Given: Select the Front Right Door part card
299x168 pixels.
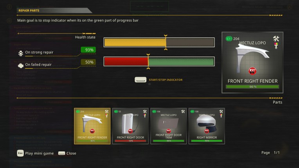Looking at the screenshot, I should 130,126.
